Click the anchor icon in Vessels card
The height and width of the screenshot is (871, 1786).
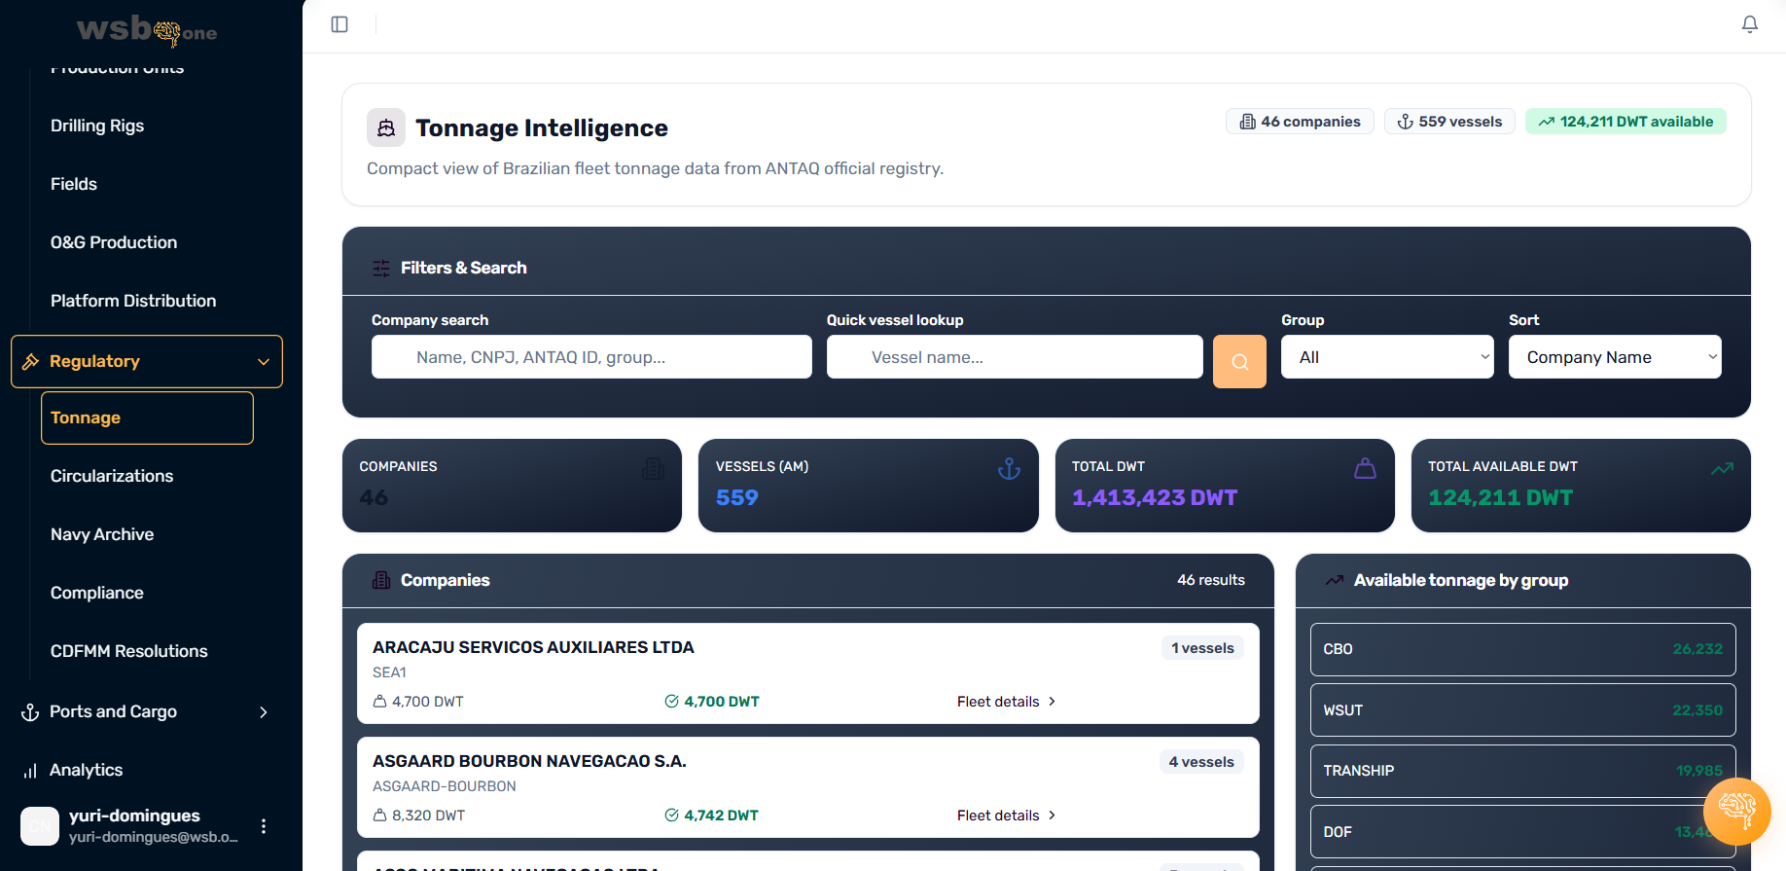(1009, 469)
